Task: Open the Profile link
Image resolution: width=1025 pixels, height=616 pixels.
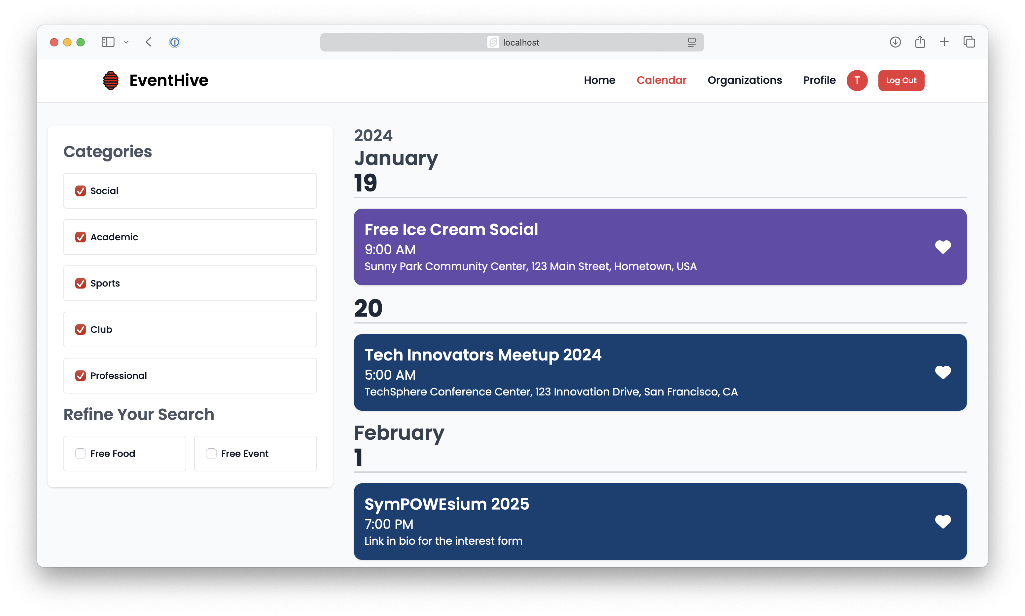Action: click(x=819, y=80)
